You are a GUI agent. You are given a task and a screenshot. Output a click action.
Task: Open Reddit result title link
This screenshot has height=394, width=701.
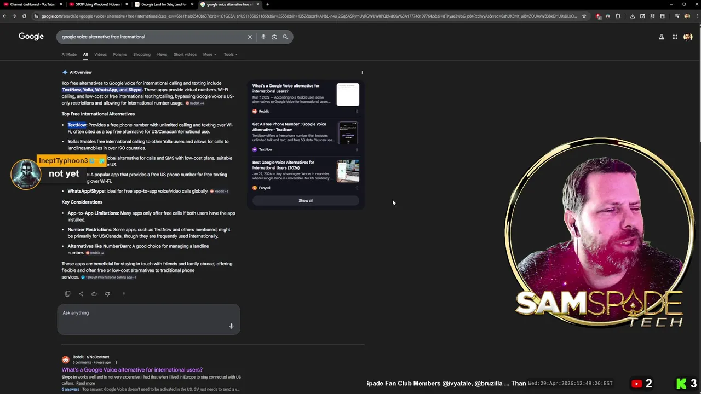point(132,370)
